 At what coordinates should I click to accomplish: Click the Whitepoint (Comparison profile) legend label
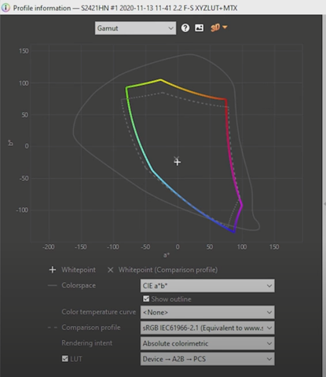[x=168, y=270]
